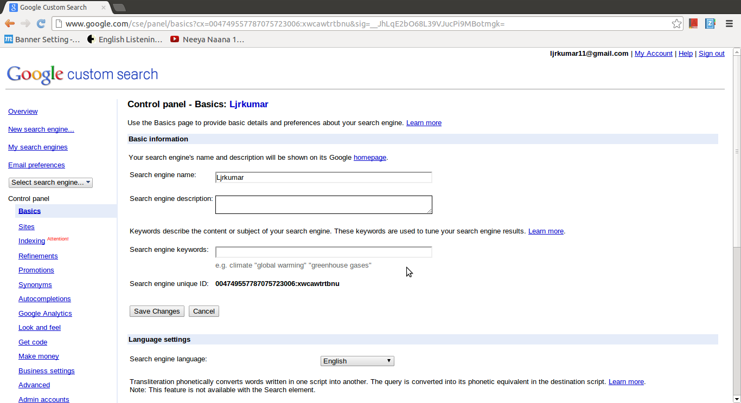Go to Overview in sidebar
The height and width of the screenshot is (403, 741).
tap(23, 112)
